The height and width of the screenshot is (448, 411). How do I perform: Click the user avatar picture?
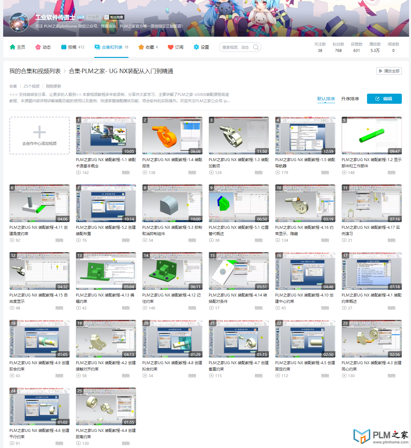19,22
